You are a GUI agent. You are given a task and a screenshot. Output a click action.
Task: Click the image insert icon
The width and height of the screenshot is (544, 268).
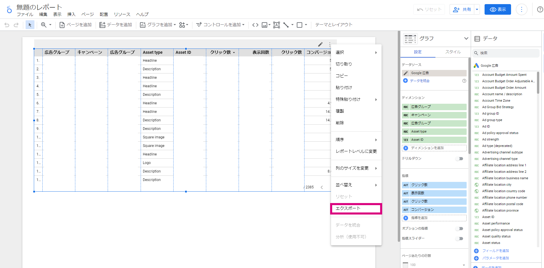[x=264, y=25]
